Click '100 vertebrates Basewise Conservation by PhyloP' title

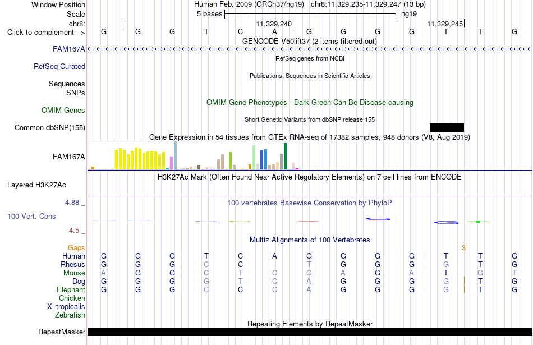coord(310,203)
